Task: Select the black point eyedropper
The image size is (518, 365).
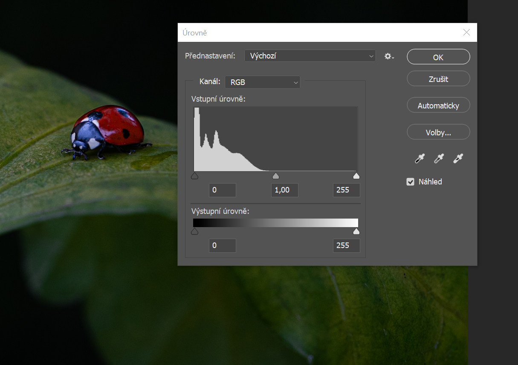Action: 420,159
